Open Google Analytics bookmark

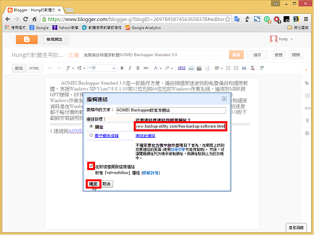pyautogui.click(x=143, y=27)
